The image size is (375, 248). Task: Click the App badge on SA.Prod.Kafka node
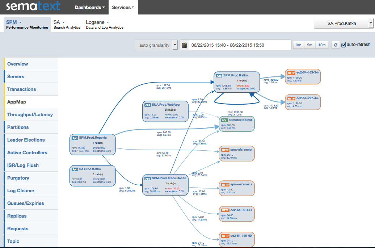[x=75, y=169]
